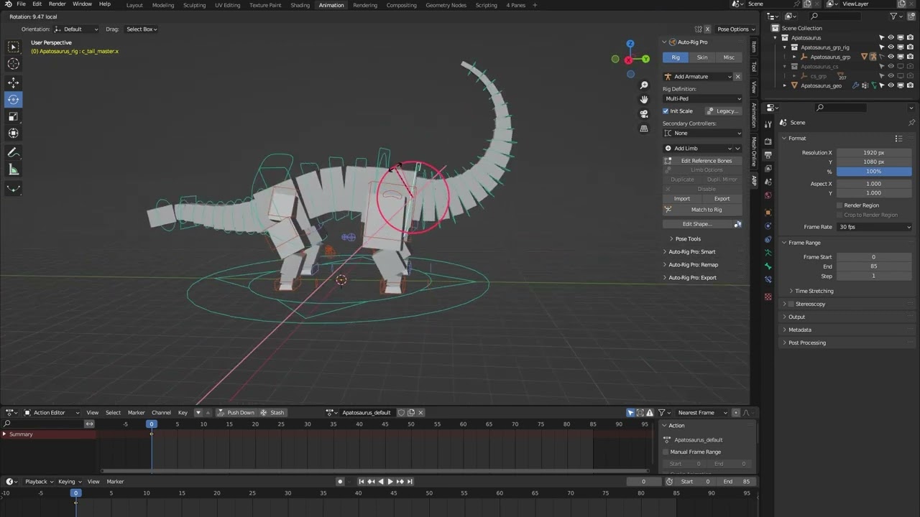Screen dimensions: 920x517
Task: Open the Skin tab in Auto-Rig Pro
Action: (x=702, y=57)
